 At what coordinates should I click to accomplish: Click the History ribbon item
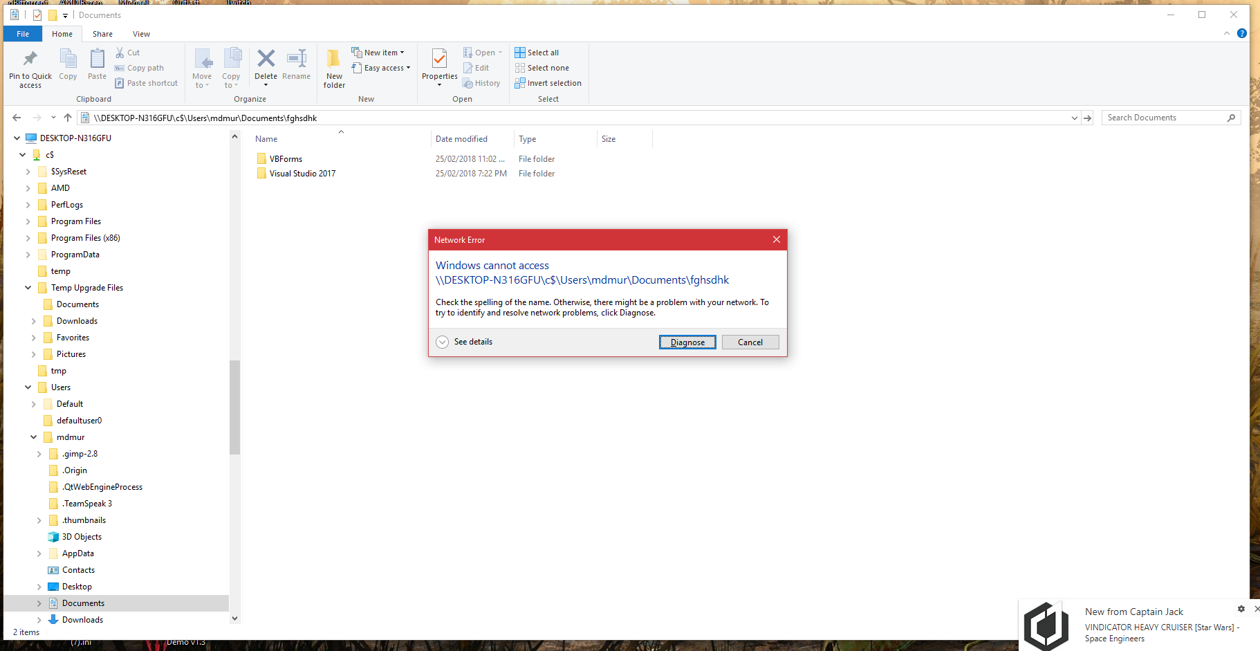(482, 83)
